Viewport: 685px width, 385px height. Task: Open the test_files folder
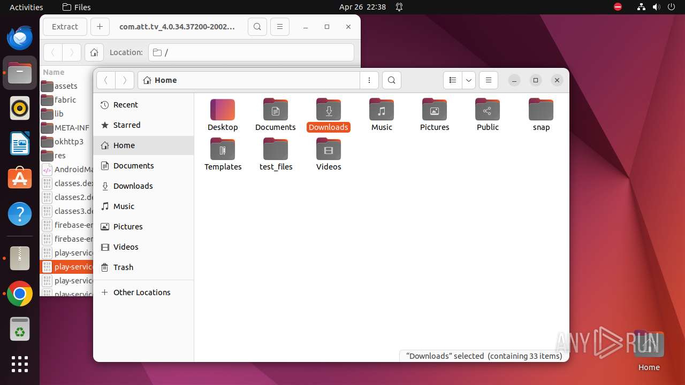pos(276,155)
